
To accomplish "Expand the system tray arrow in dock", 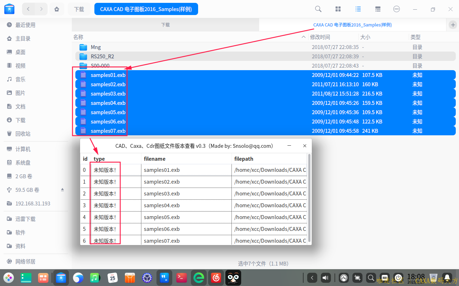I will [312, 278].
